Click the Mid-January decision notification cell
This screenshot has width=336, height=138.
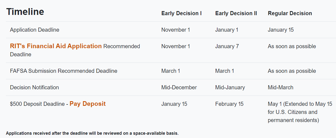point(230,87)
